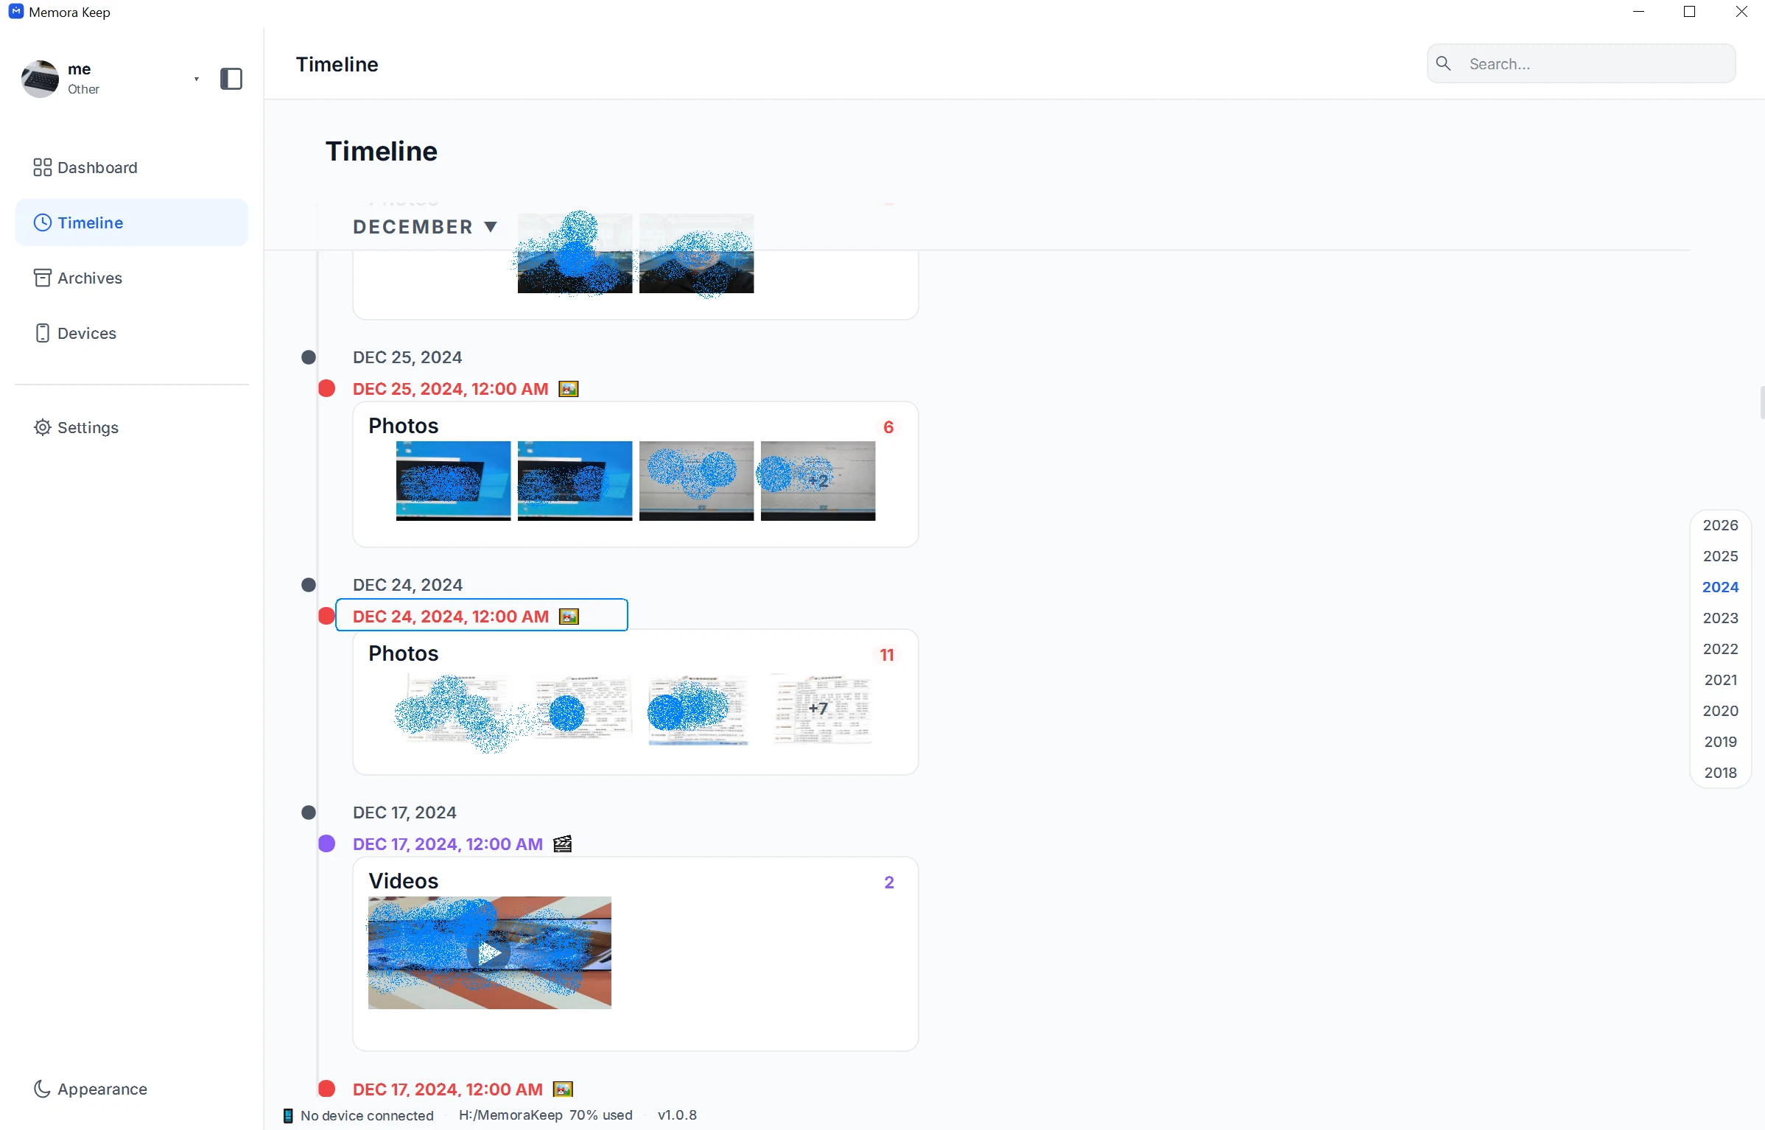Click the profile avatar picture
This screenshot has height=1130, width=1765.
click(40, 79)
